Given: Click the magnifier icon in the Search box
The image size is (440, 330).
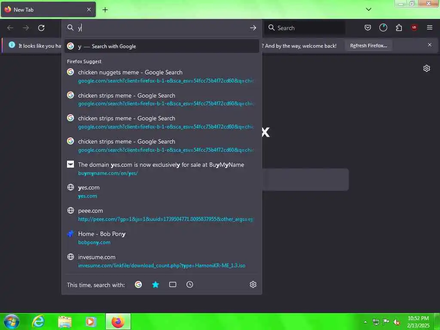Looking at the screenshot, I should pos(272,27).
